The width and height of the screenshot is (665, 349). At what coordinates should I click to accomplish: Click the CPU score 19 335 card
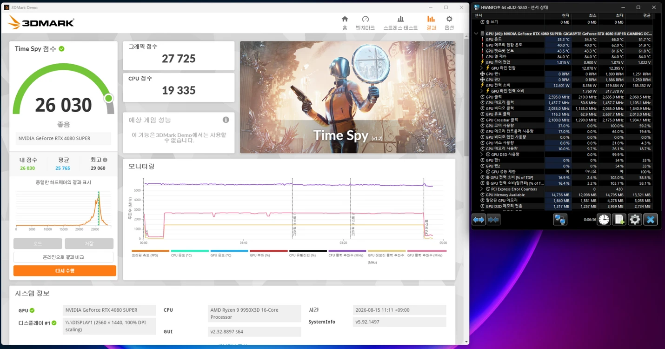[179, 87]
